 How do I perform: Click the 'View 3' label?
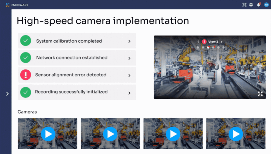[213, 42]
